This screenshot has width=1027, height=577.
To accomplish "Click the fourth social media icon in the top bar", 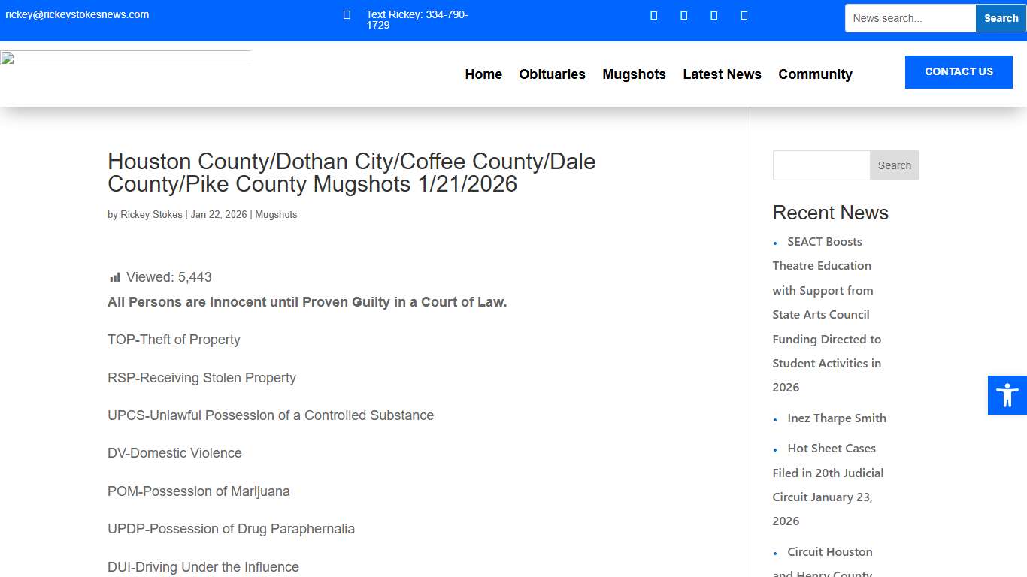I will coord(744,14).
